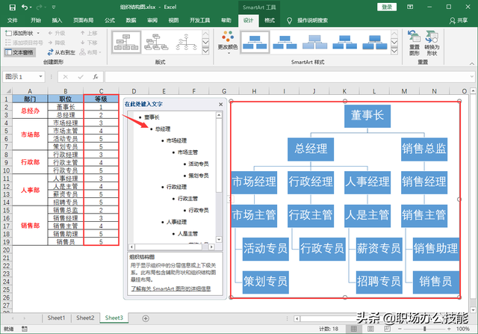Screen dimensions: 478x334
Task: Switch to the 插入 ribbon tab
Action: click(x=57, y=20)
